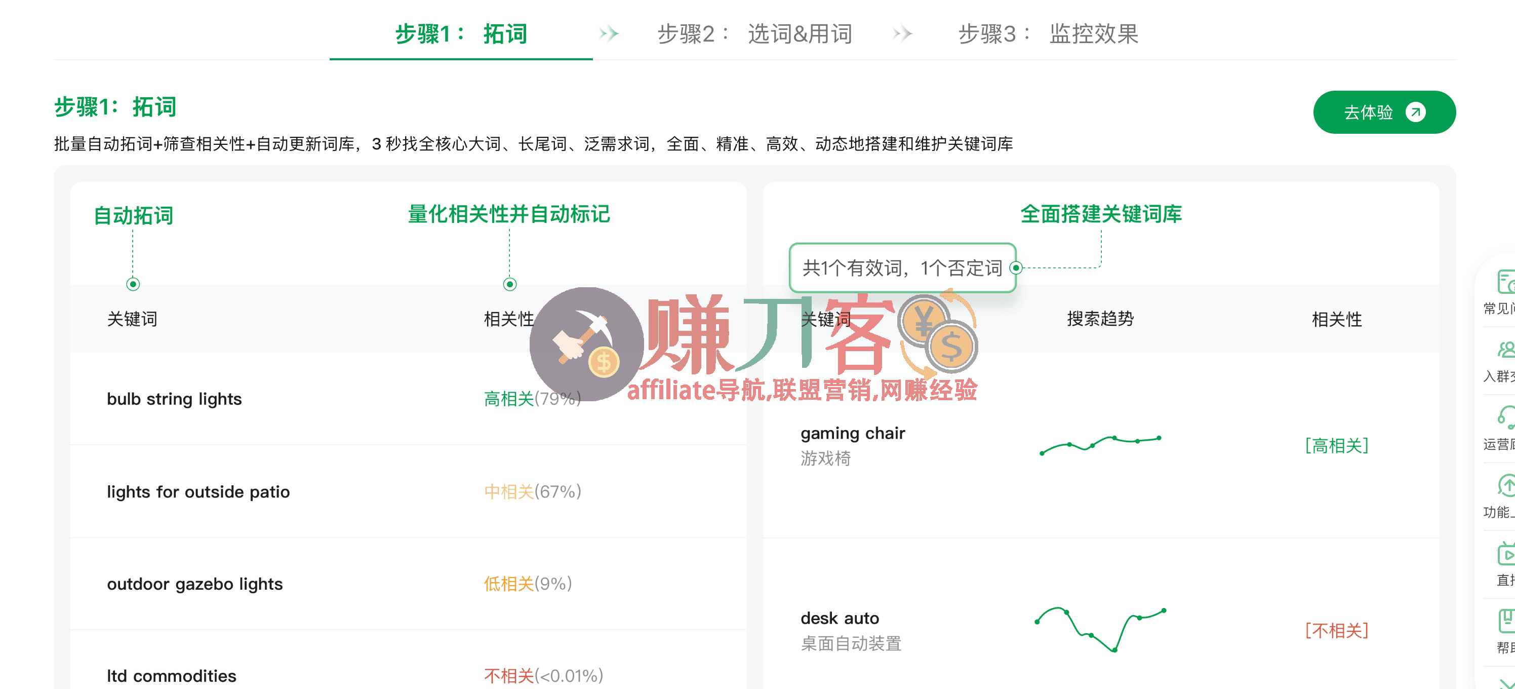Switch to the 步骤3：监控效果 tab

click(x=1049, y=34)
